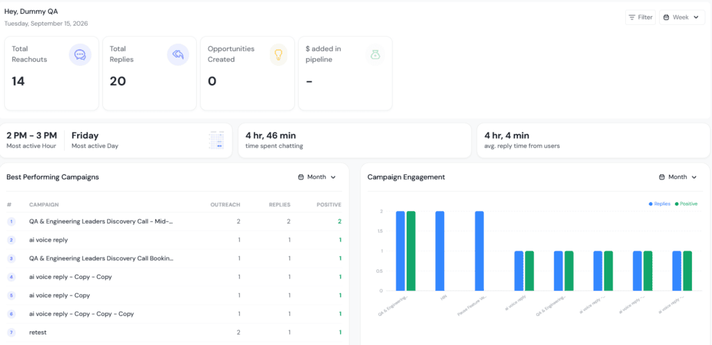Open the Week period dropdown

[x=682, y=17]
